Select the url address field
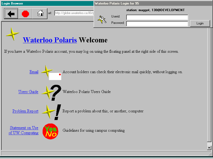Image resolution: width=213 pixels, height=159 pixels. pos(74,13)
